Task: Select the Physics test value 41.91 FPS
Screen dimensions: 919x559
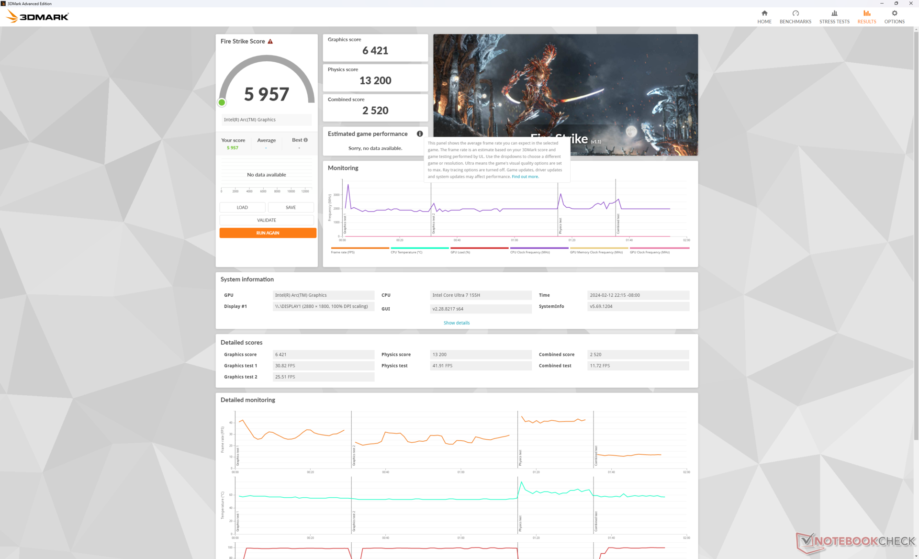Action: (481, 366)
